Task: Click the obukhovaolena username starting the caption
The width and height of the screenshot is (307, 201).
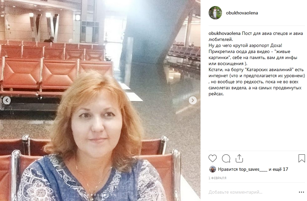Action: [x=224, y=34]
